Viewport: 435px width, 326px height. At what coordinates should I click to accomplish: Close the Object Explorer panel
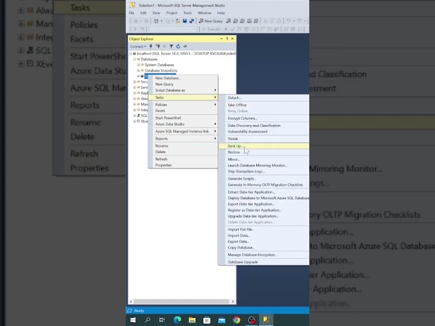[x=232, y=39]
